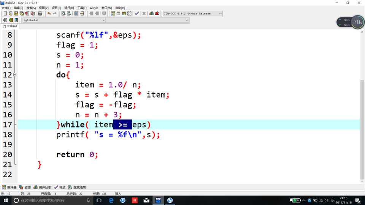365x205 pixels.
Task: Click the Debug checkmark toolbar icon
Action: [136, 14]
